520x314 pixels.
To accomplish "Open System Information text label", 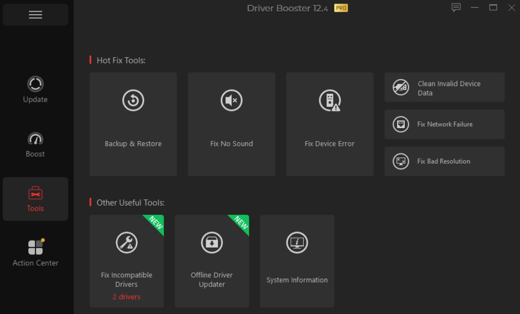I will 297,280.
